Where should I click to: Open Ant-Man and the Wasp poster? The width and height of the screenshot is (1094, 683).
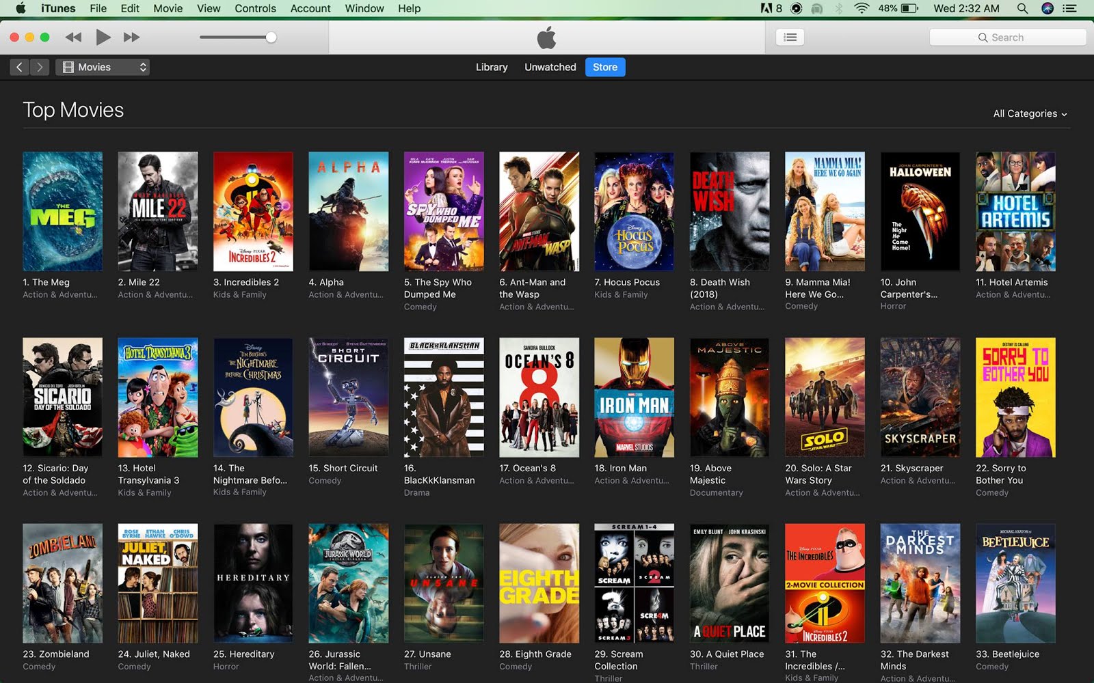(x=539, y=211)
